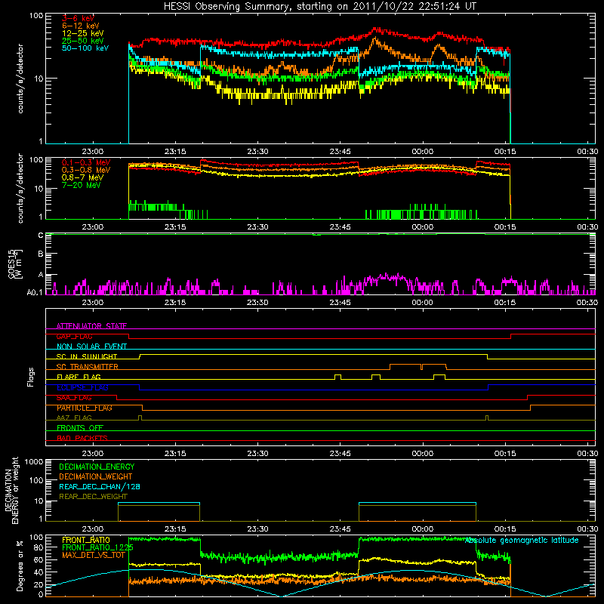Click the HESSI Observing Summary title text

click(319, 7)
